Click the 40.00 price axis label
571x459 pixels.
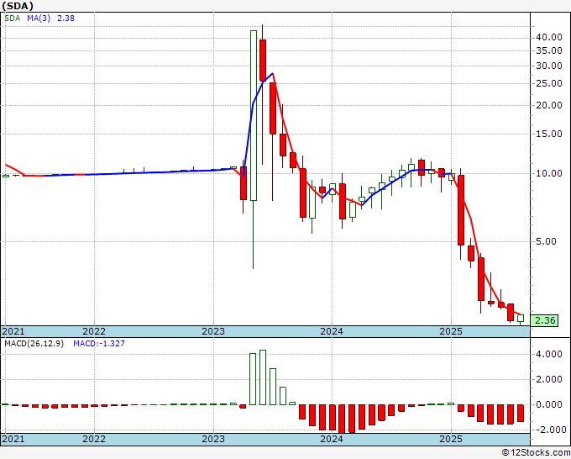pyautogui.click(x=549, y=37)
